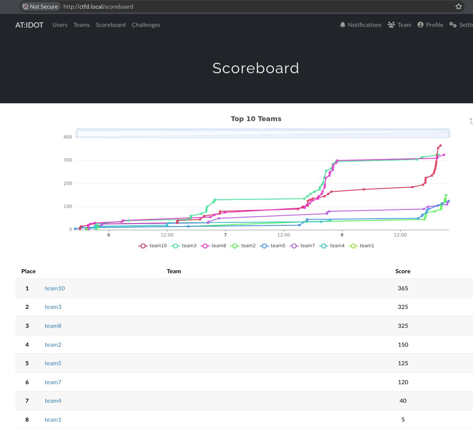Click the score 150 cell
This screenshot has width=473, height=429.
[x=403, y=344]
